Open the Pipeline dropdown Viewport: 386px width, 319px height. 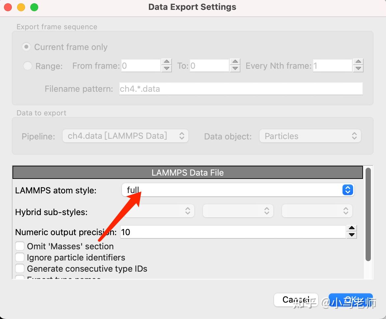tap(125, 136)
